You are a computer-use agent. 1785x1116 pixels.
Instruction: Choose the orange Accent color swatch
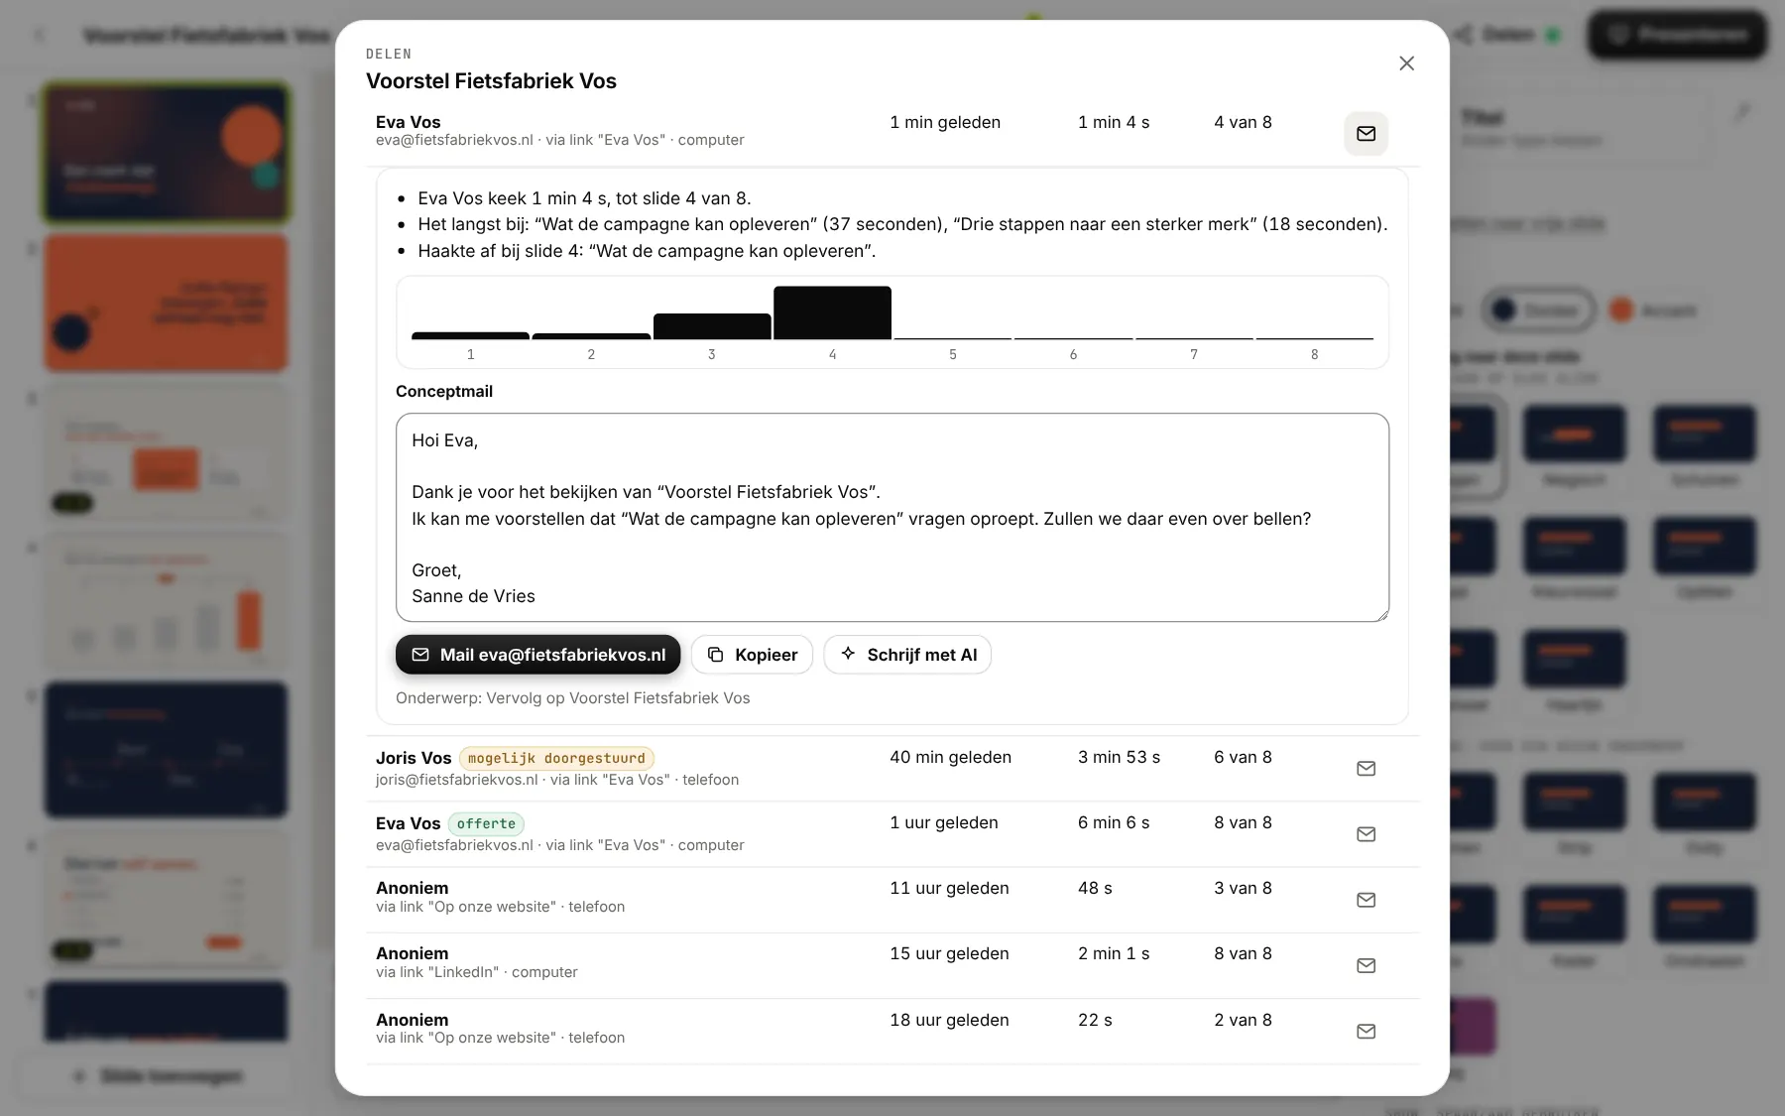1652,310
